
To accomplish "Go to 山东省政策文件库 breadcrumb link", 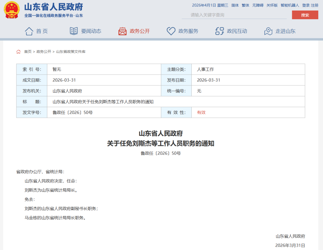I will pyautogui.click(x=71, y=52).
